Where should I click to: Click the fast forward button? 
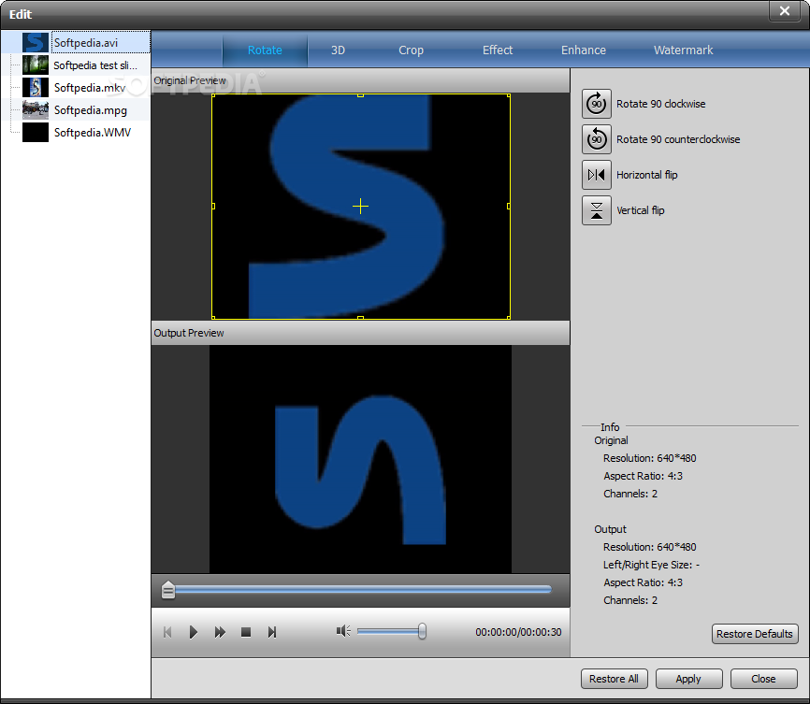[220, 632]
